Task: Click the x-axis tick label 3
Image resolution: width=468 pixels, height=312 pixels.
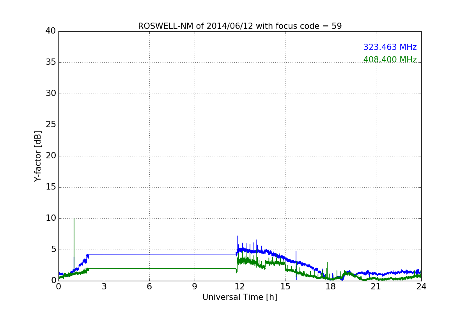Action: (104, 287)
